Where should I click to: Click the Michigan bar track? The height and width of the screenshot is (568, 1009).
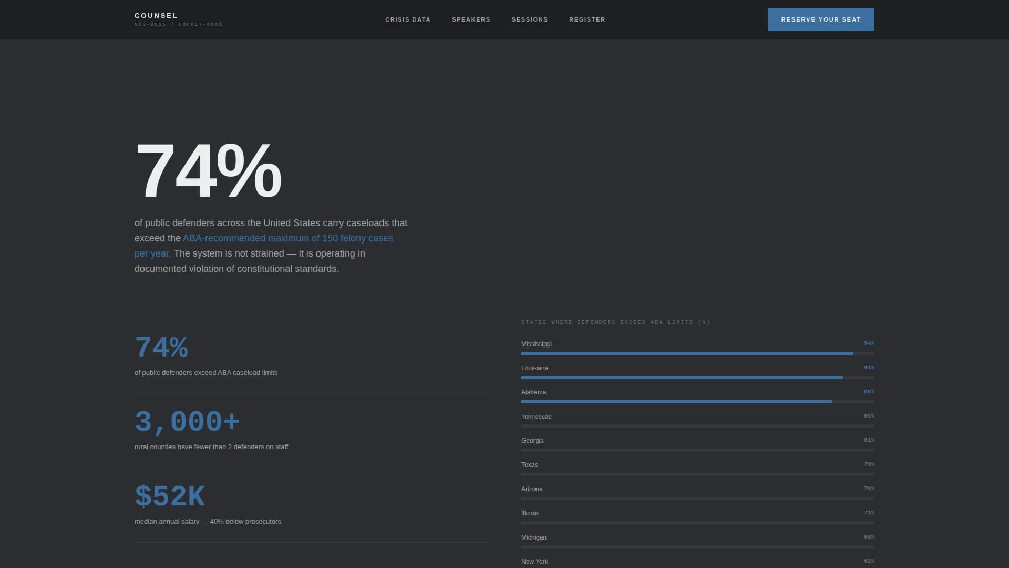click(x=698, y=547)
